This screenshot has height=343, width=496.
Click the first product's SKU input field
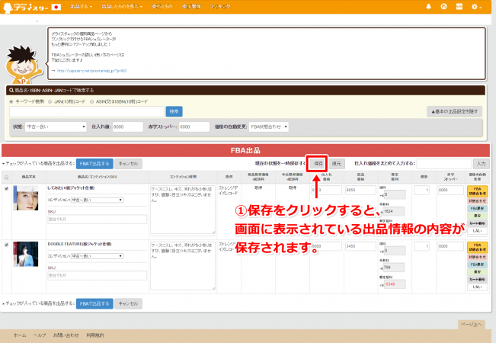point(97,219)
